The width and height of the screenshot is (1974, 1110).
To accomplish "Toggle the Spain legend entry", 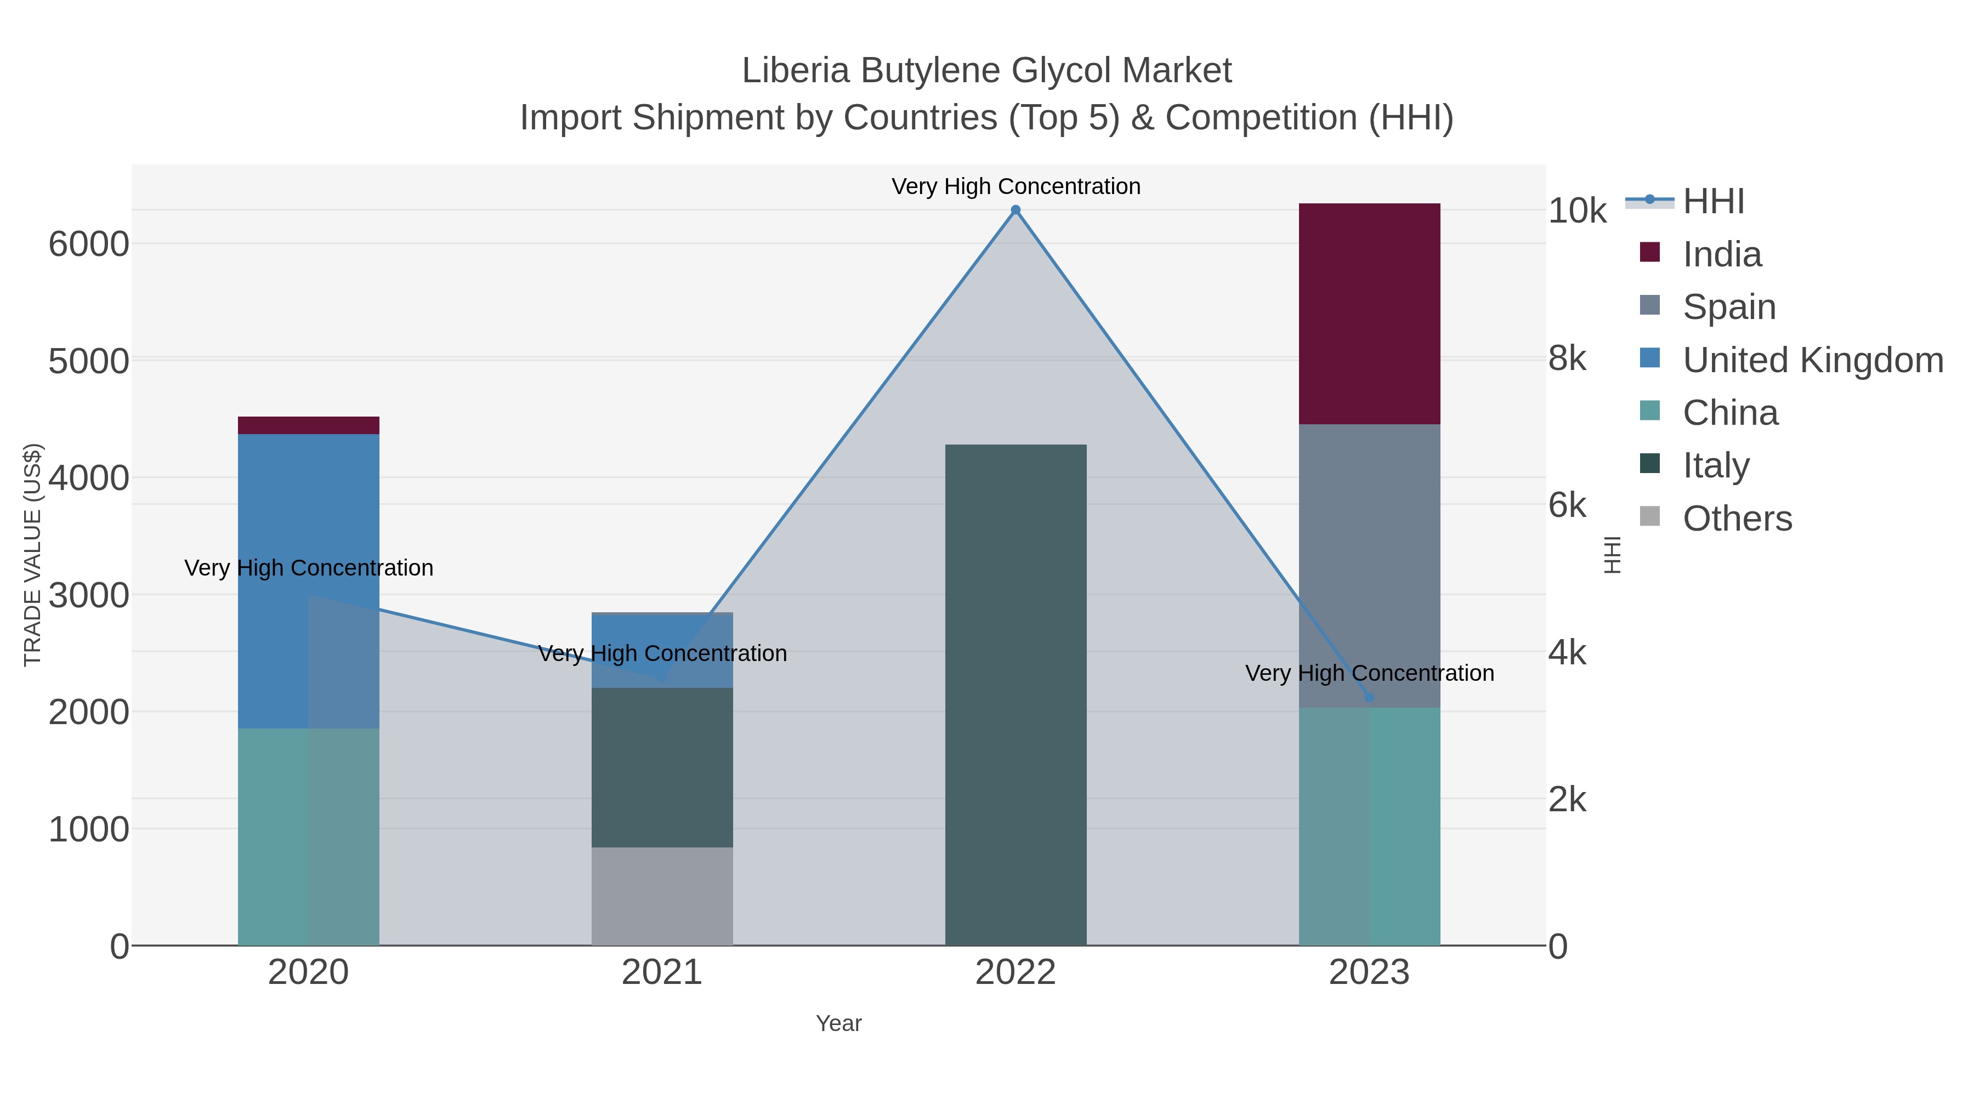I will (1708, 306).
